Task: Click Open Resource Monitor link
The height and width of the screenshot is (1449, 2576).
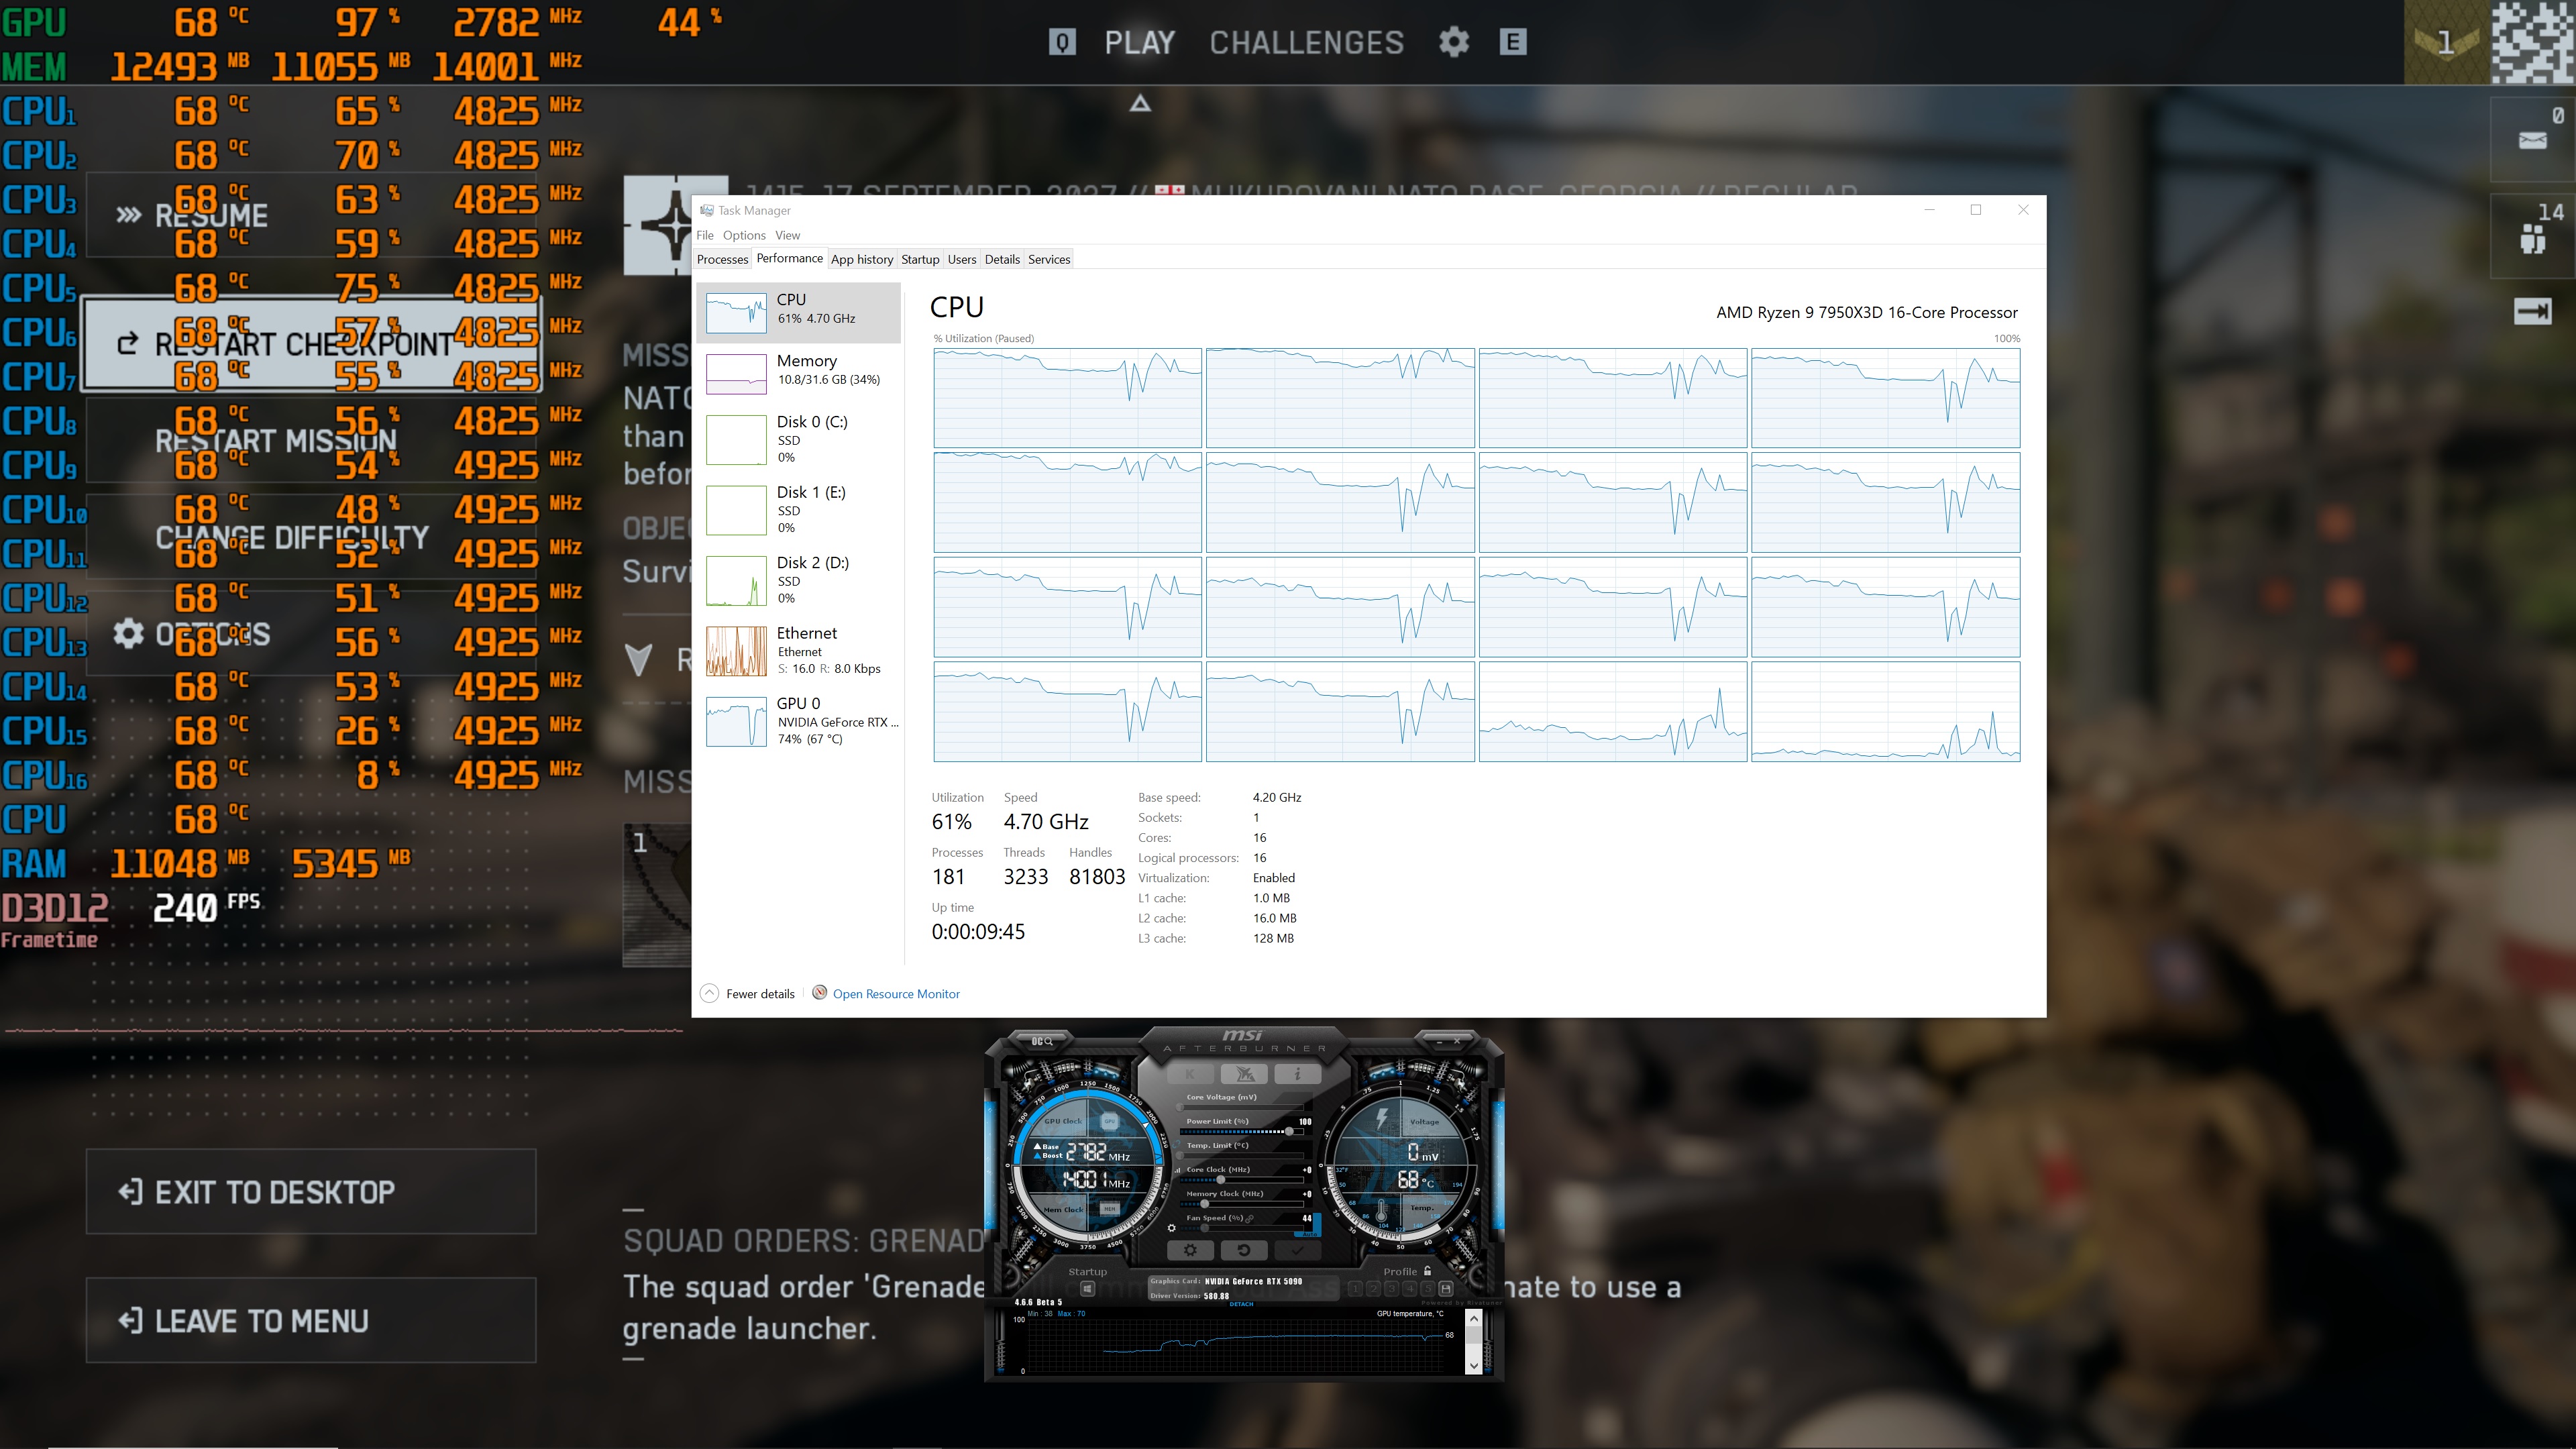Action: point(895,994)
